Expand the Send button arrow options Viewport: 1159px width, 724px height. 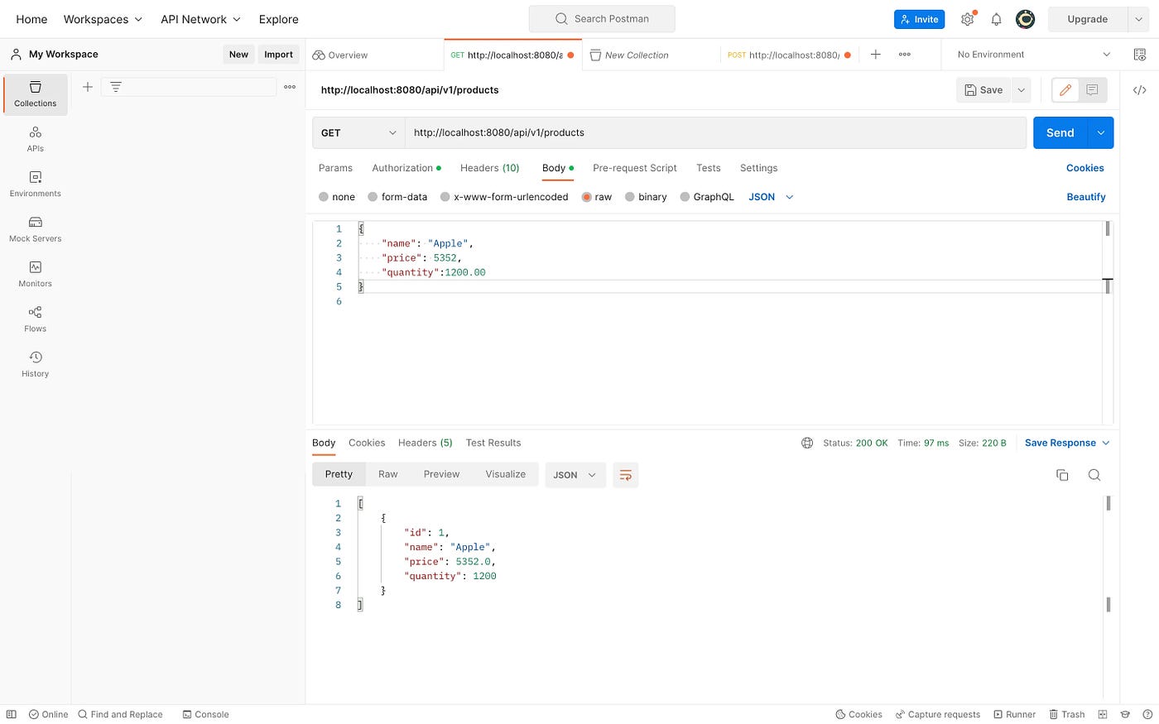click(1101, 132)
